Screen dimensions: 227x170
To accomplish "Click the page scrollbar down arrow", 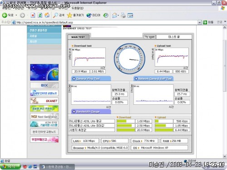I will 225,156.
